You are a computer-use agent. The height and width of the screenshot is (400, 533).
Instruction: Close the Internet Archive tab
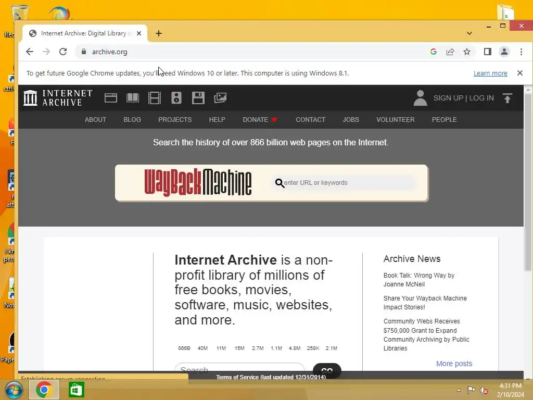[x=138, y=33]
